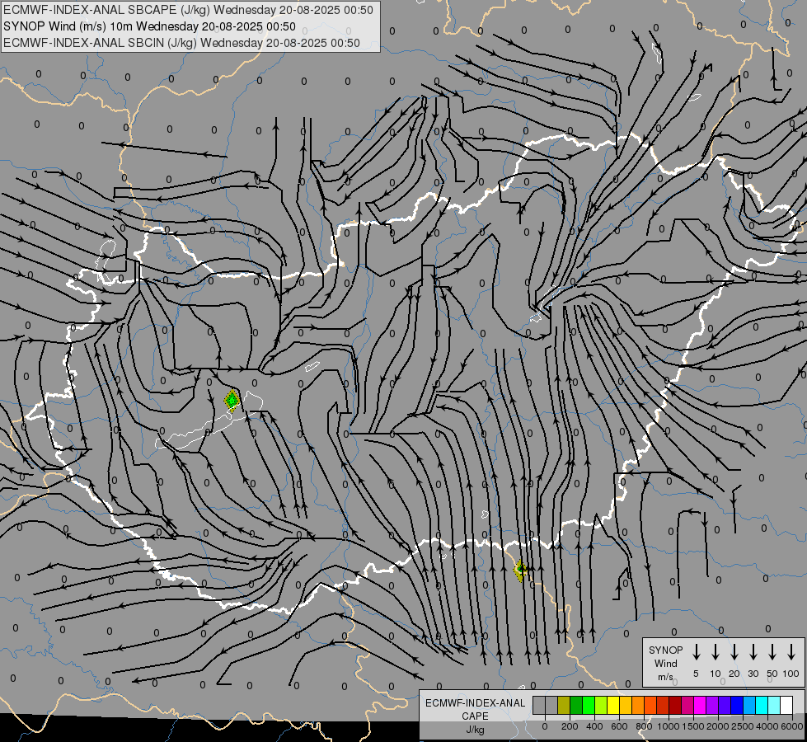Select the magenta CAPE legend swatch
Screen dimensions: 807x742
700,705
